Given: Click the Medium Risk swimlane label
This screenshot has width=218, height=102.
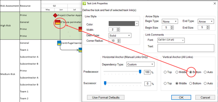Looking at the screenshot, I should pyautogui.click(x=8, y=74).
